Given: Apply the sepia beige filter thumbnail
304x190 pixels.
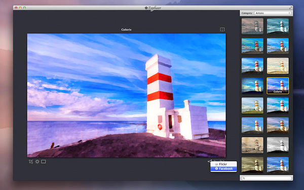Looking at the screenshot, I should coord(252,145).
